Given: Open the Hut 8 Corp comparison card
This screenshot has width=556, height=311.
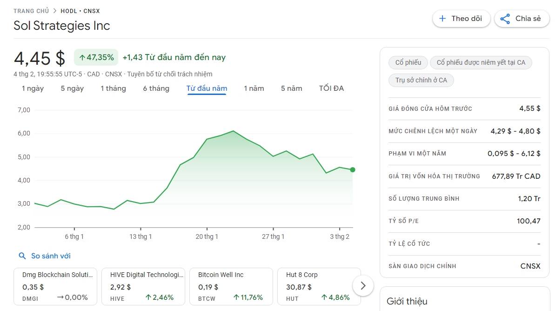Looking at the screenshot, I should [319, 286].
